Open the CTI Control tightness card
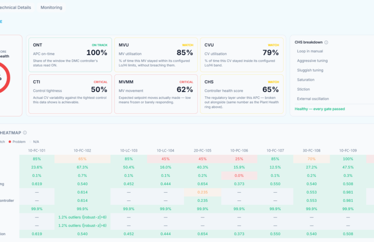This screenshot has width=374, height=242. coord(70,94)
